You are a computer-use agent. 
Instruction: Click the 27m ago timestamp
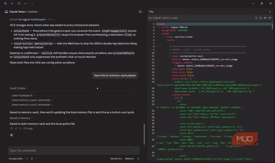(28, 128)
